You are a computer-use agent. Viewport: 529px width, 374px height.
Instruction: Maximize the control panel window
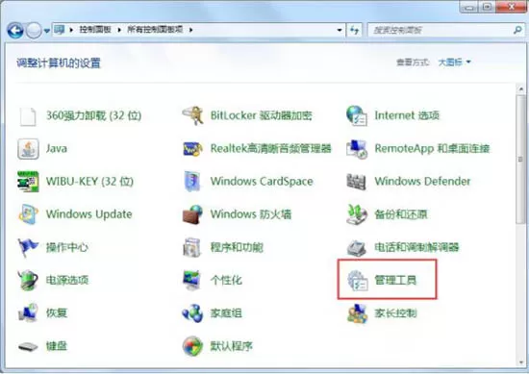coord(488,7)
